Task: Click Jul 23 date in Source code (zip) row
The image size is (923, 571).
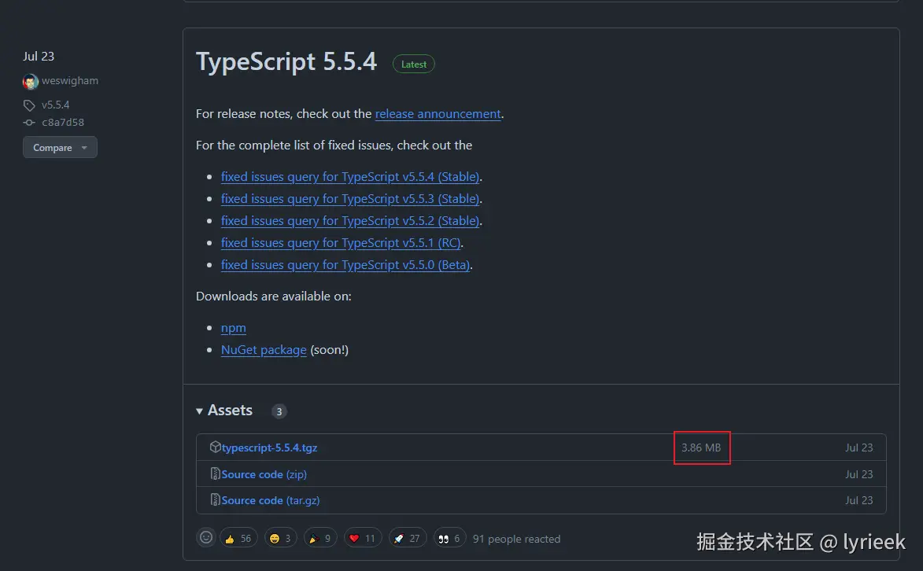Action: (x=858, y=474)
